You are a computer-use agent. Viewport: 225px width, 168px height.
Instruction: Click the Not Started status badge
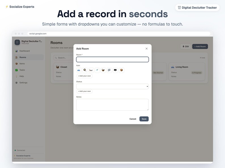pyautogui.click(x=158, y=73)
